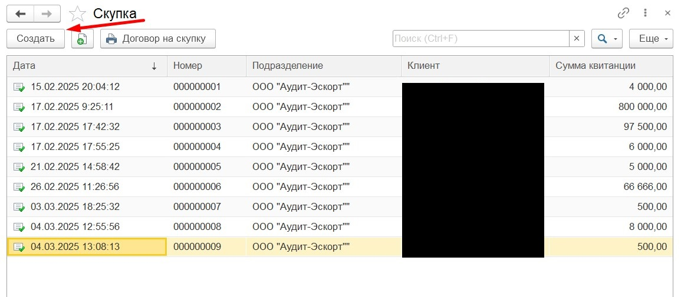The image size is (681, 297).
Task: Click amount 8 000,00
Action: point(648,227)
